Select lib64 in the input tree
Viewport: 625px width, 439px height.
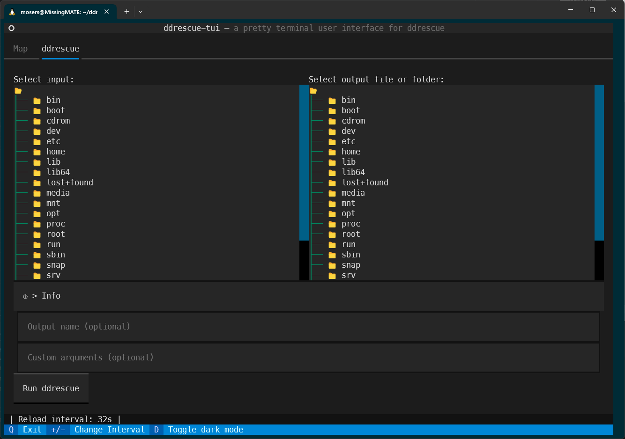(x=58, y=173)
